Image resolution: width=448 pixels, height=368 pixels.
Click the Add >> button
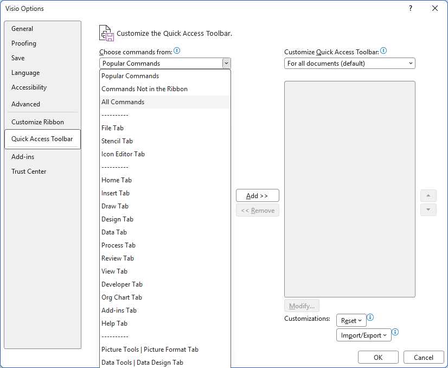pos(258,195)
